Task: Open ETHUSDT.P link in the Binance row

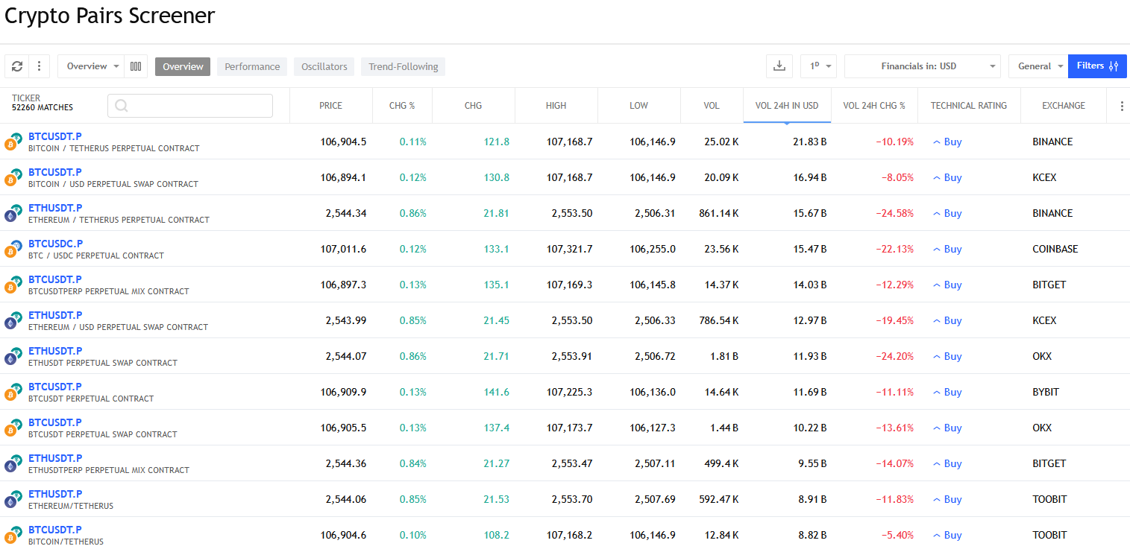Action: click(55, 208)
